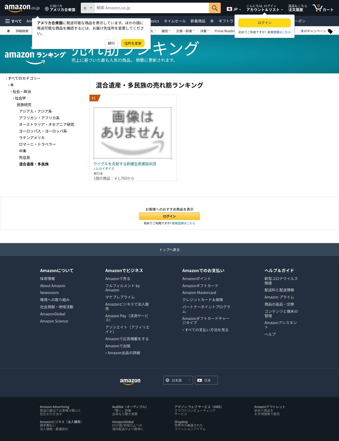Select アジア人・アジア系 category
339x441 pixels.
(35, 111)
